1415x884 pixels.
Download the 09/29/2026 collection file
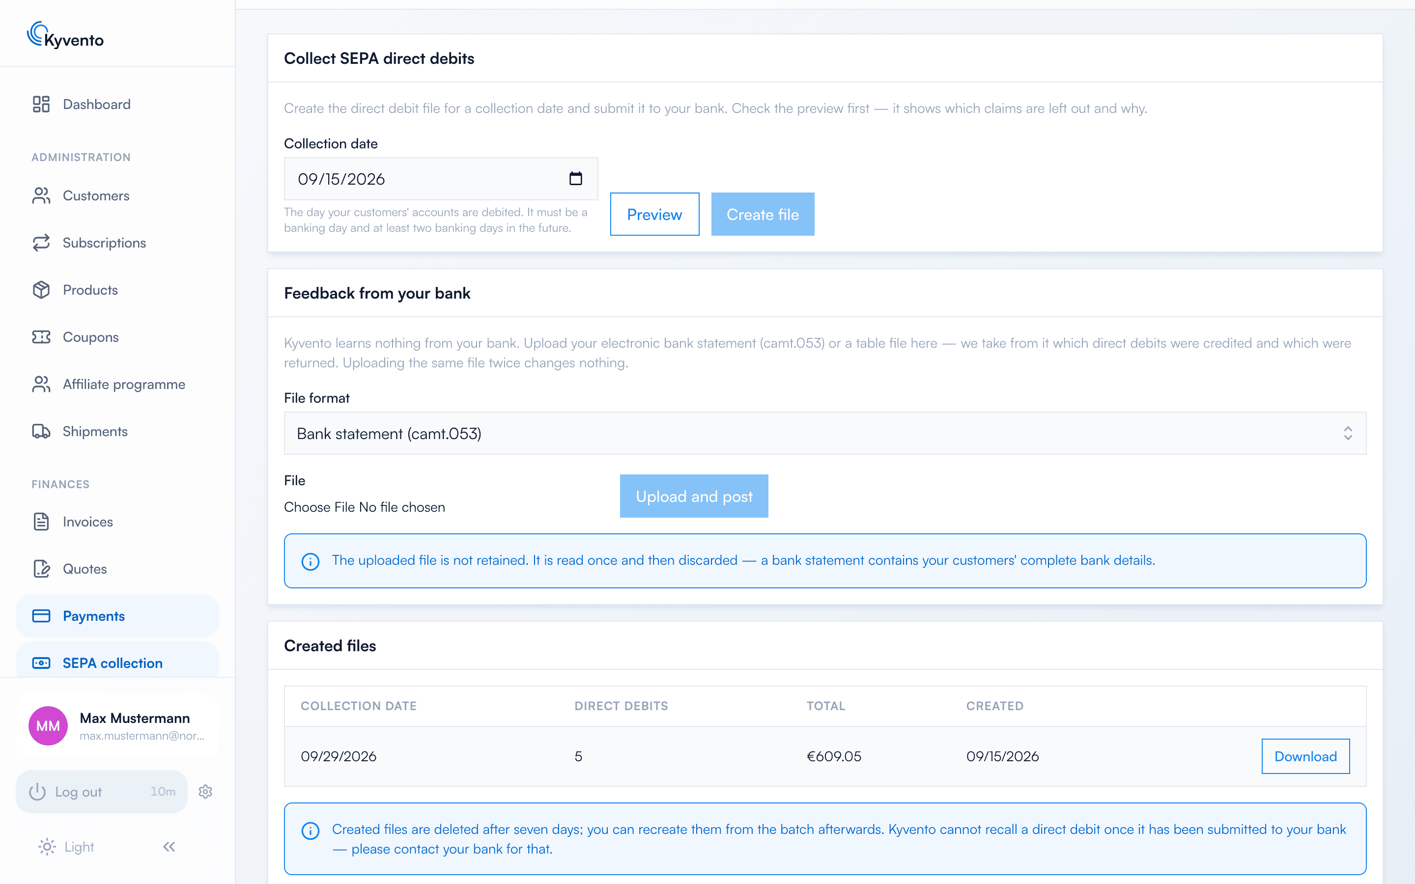(x=1305, y=756)
